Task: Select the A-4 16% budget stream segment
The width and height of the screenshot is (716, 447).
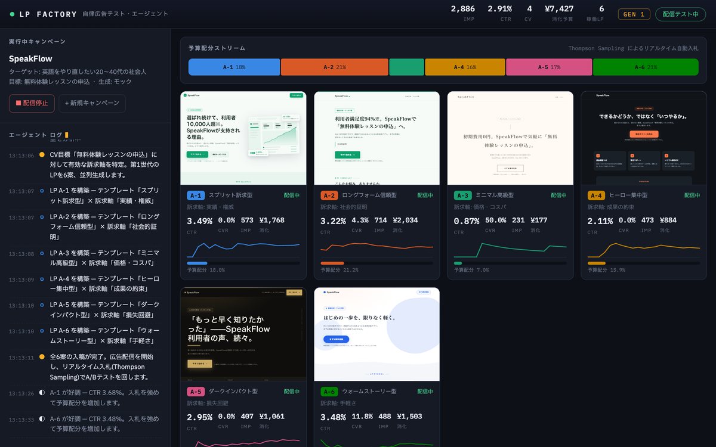Action: click(x=465, y=67)
